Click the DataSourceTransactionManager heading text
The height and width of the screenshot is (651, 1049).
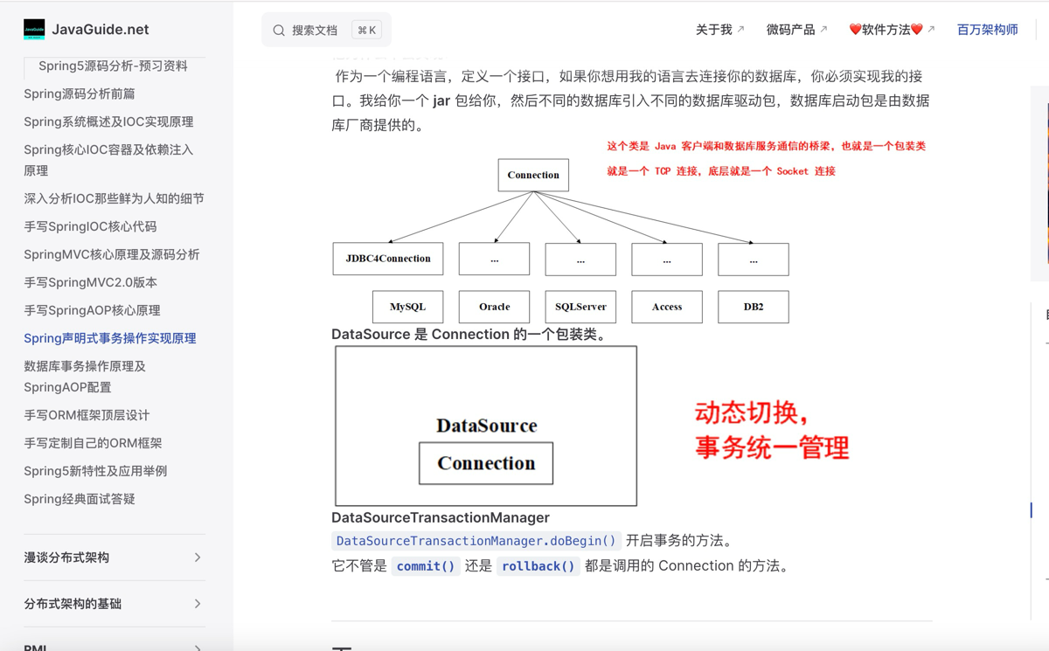[x=441, y=517]
